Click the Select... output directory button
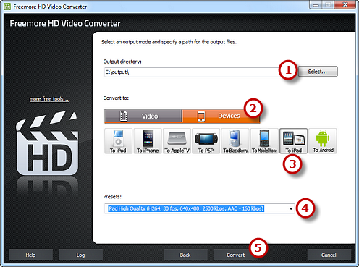This screenshot has height=267, width=359. point(318,72)
